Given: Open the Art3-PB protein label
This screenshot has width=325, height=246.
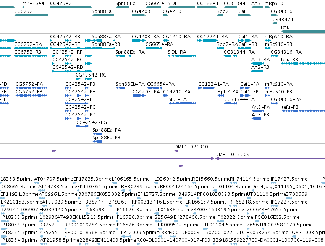Looking at the screenshot, I should click(x=260, y=115).
